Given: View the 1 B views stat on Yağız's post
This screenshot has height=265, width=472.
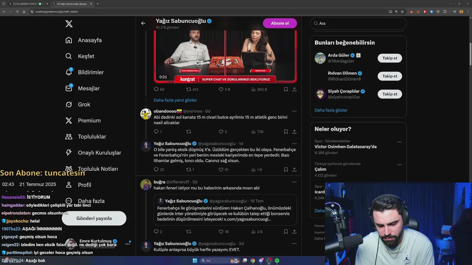Looking at the screenshot, I should click(256, 170).
